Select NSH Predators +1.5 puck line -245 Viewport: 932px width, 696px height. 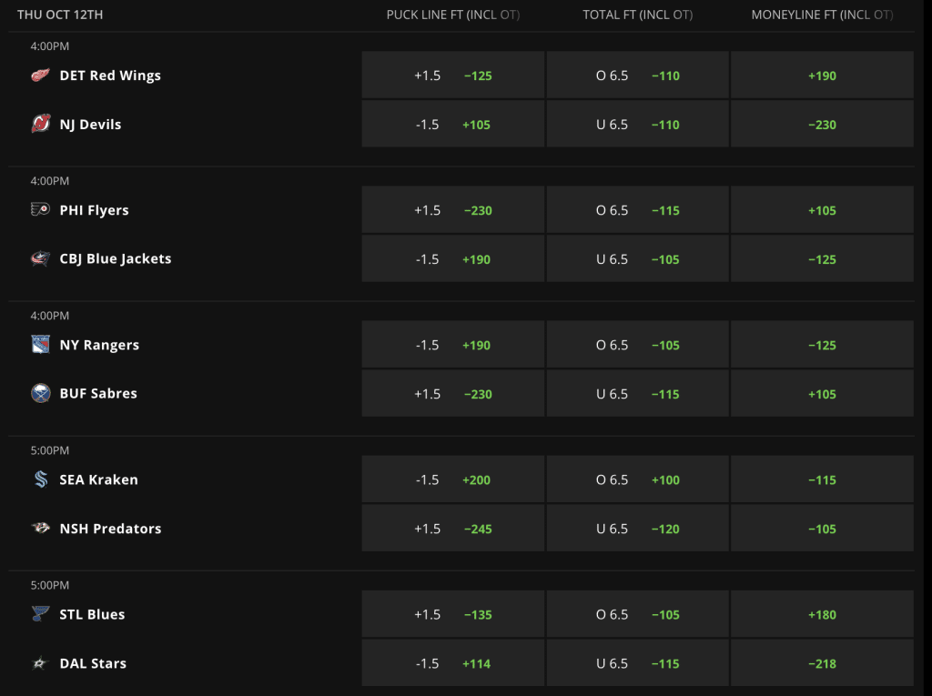point(453,528)
